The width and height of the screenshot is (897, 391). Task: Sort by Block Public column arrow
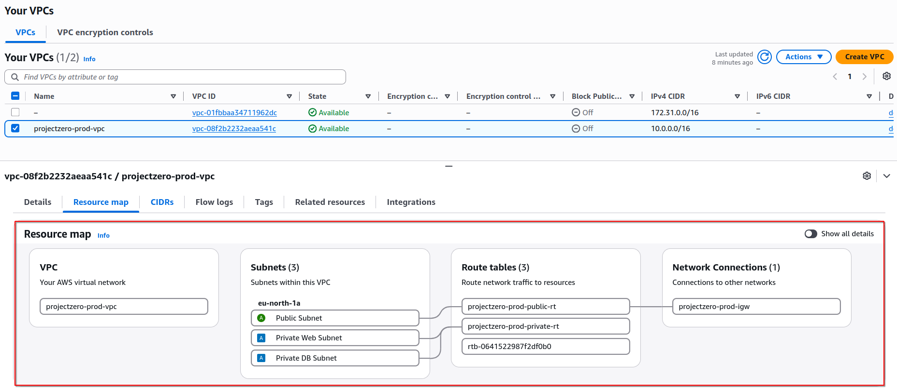(632, 96)
